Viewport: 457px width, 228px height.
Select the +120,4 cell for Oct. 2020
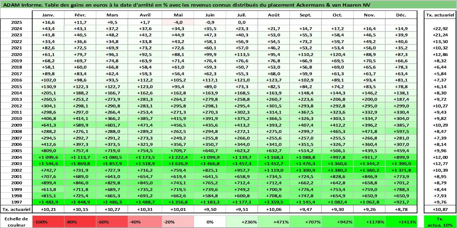pyautogui.click(x=338, y=54)
